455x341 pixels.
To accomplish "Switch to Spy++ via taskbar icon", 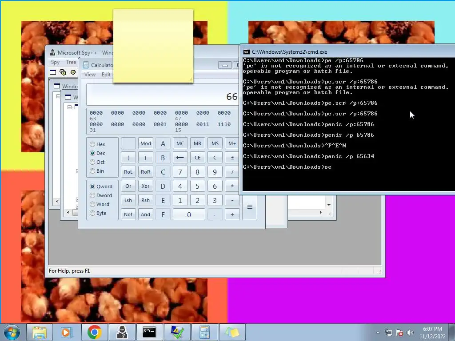I will coord(122,332).
